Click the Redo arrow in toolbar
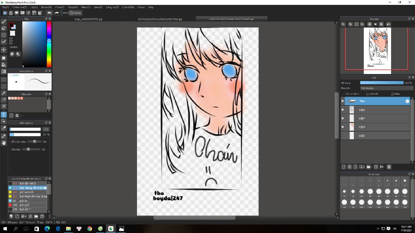The width and height of the screenshot is (415, 233). click(57, 13)
